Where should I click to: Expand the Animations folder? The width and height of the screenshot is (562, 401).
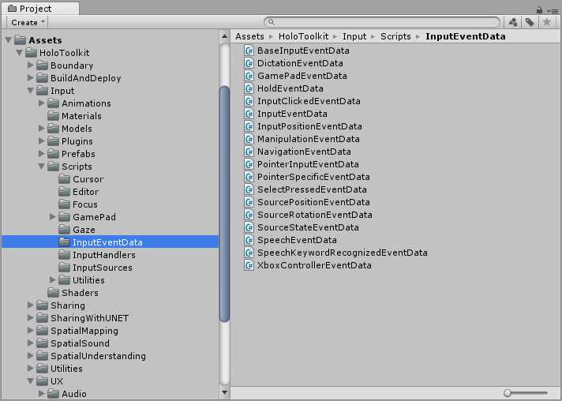(42, 103)
